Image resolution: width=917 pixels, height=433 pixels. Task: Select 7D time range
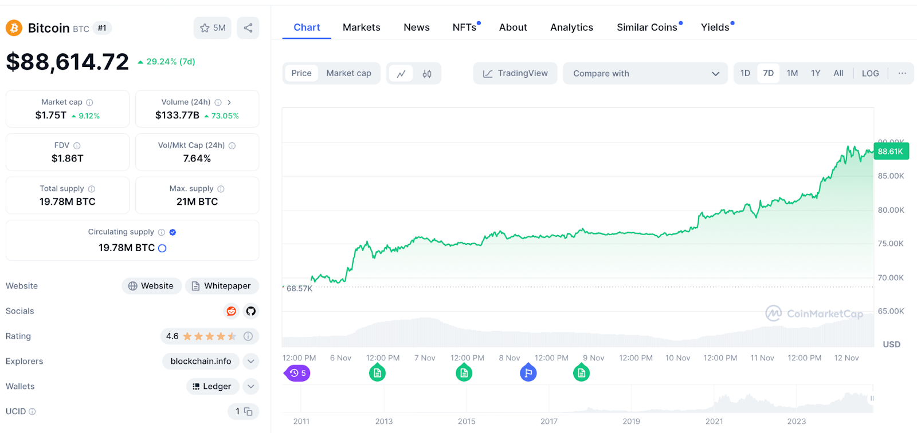point(769,73)
